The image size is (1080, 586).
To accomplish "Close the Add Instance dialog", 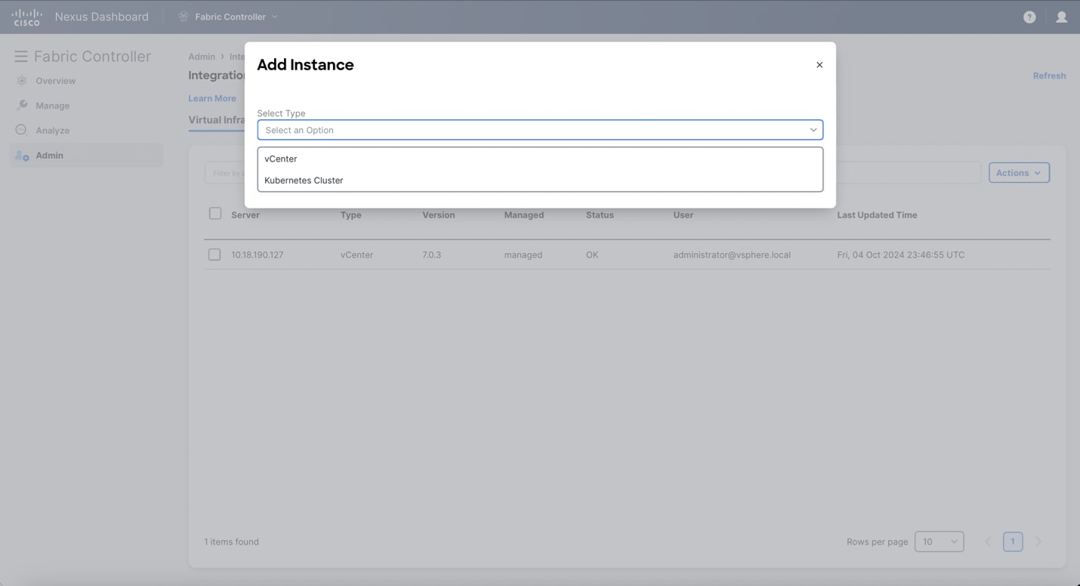I will (x=819, y=65).
